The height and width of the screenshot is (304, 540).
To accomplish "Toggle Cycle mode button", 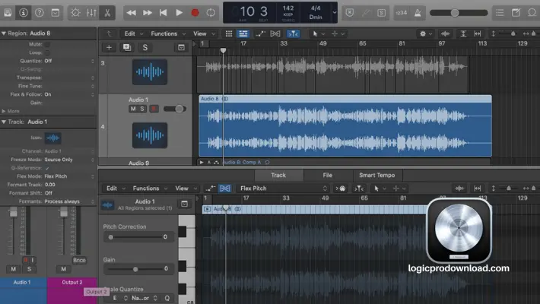I will 211,13.
